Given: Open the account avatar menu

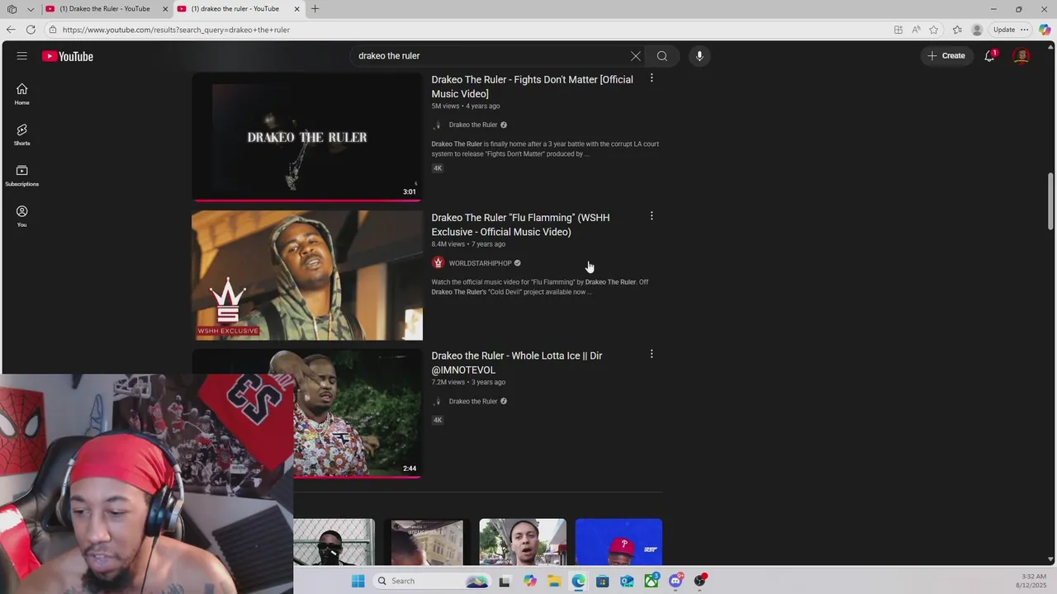Looking at the screenshot, I should click(x=1021, y=56).
